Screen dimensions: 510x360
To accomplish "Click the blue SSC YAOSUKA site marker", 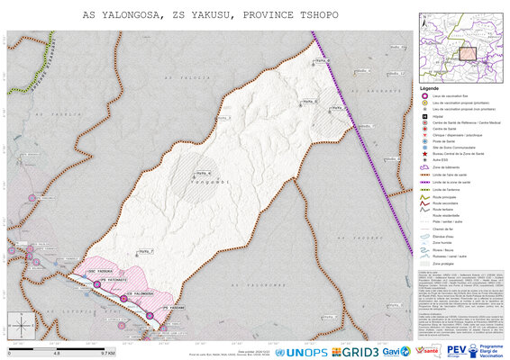I will pyautogui.click(x=86, y=276).
